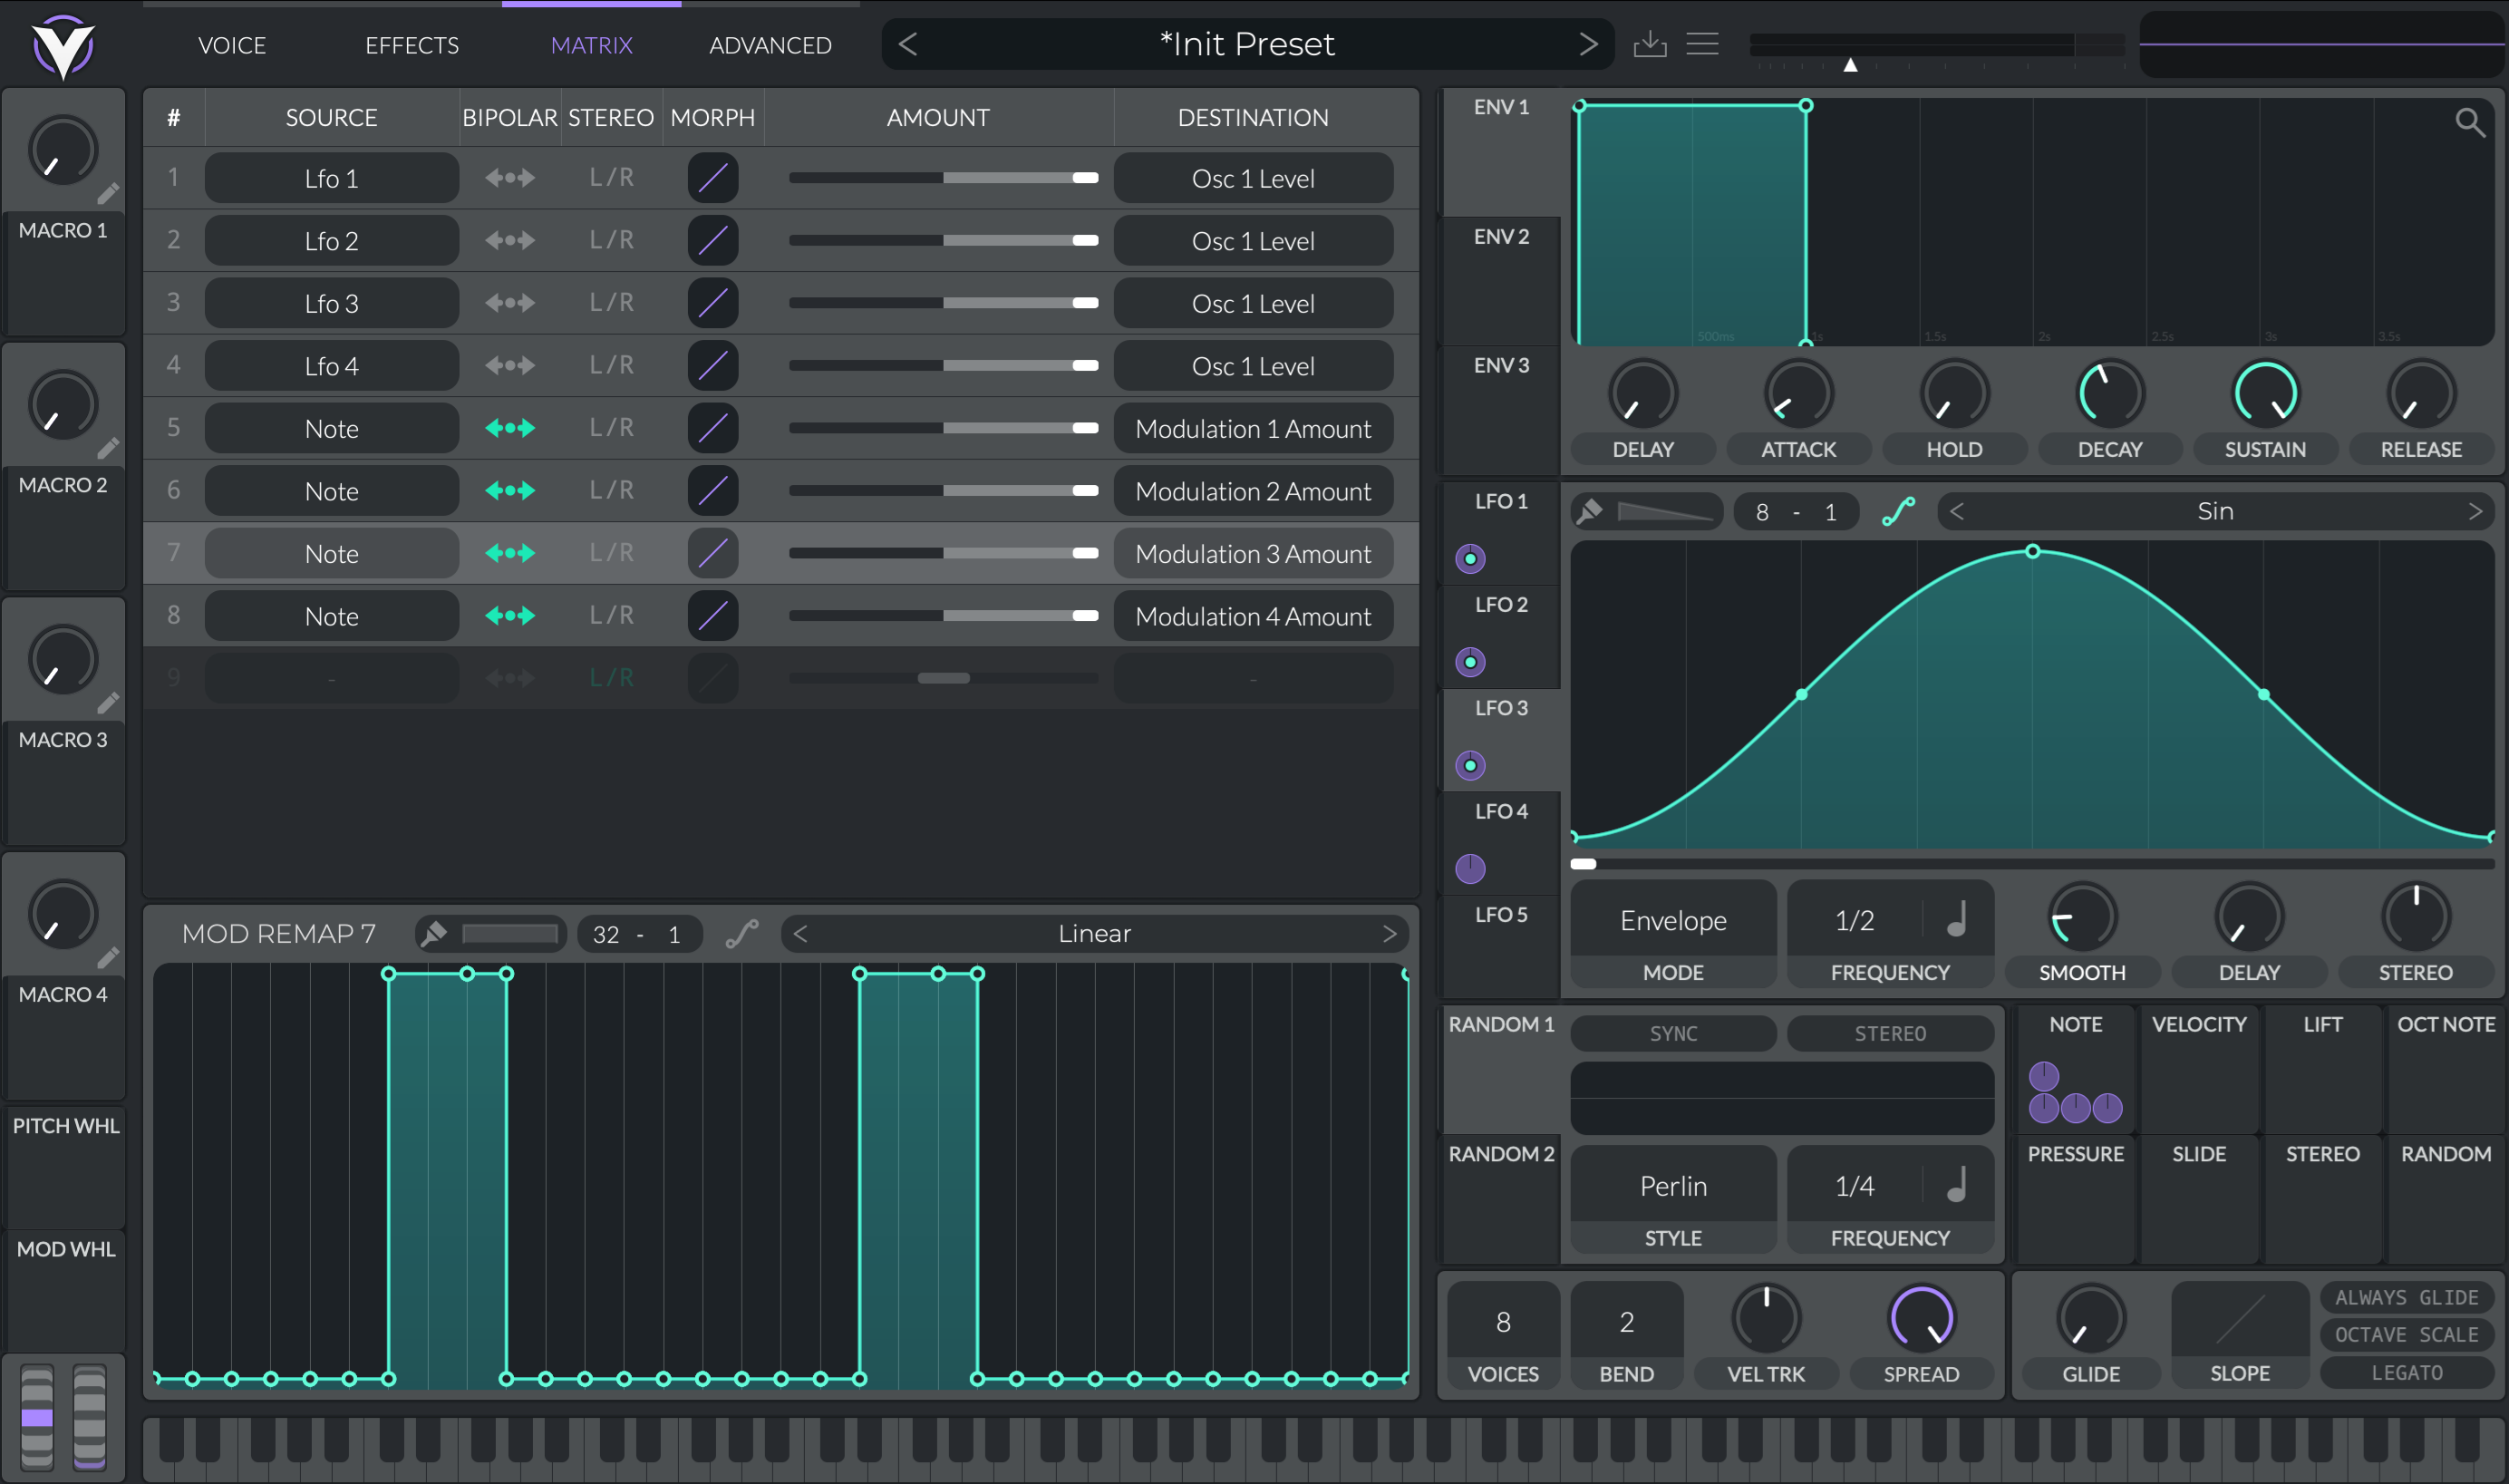The height and width of the screenshot is (1484, 2509).
Task: Adjust the amount slider in row 7
Action: (x=943, y=553)
